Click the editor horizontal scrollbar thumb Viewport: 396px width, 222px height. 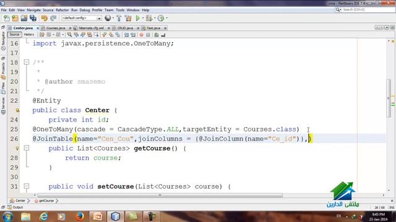click(160, 195)
